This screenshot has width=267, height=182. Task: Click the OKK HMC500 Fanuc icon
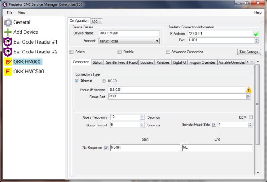tap(8, 71)
